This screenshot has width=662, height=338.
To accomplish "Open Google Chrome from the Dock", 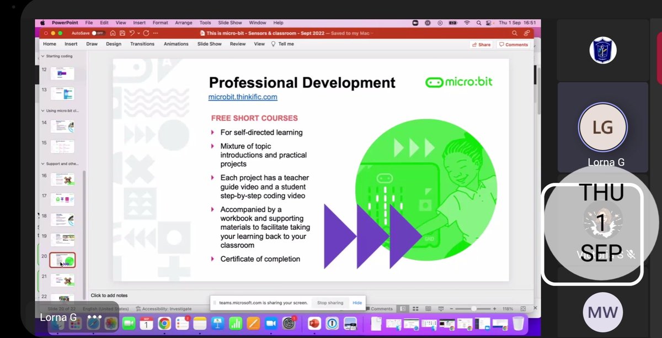I will pos(164,323).
